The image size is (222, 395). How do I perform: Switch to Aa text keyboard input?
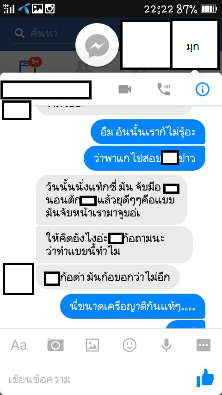pyautogui.click(x=19, y=345)
